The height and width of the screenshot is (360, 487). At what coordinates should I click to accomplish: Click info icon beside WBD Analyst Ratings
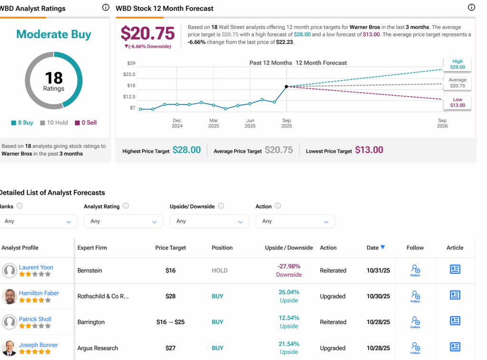coord(106,8)
